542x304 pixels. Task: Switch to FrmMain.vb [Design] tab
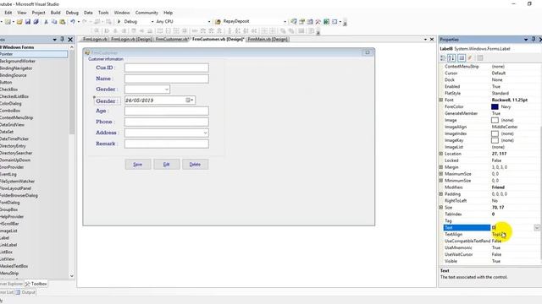(x=268, y=40)
